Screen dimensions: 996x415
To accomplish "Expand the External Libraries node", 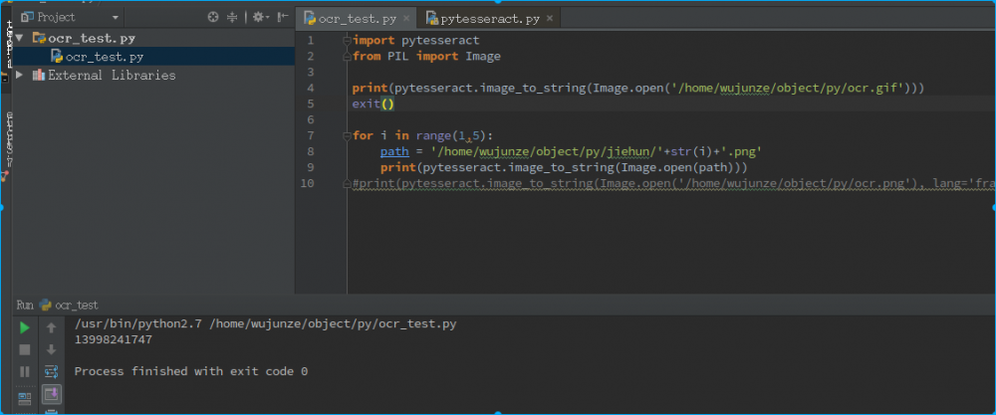I will point(20,75).
